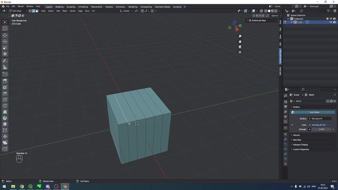This screenshot has width=338, height=190.
Task: Enable snapping magnet toggle
Action: tap(142, 11)
